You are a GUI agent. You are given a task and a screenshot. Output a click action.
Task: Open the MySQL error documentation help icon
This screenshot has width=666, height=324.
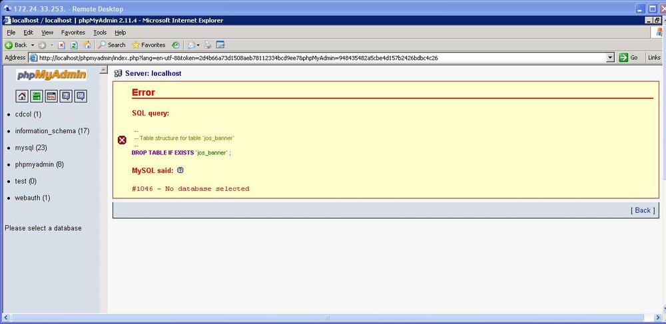[x=180, y=170]
